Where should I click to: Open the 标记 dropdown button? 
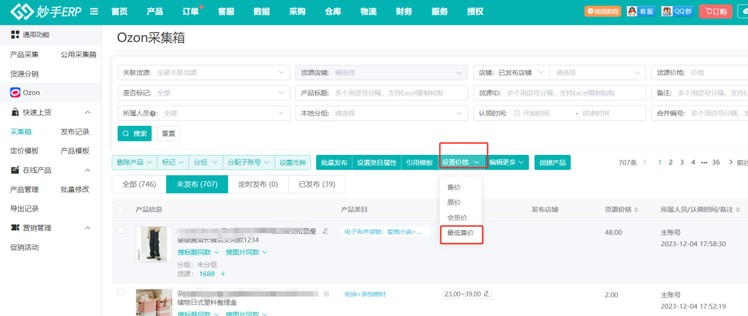(172, 162)
